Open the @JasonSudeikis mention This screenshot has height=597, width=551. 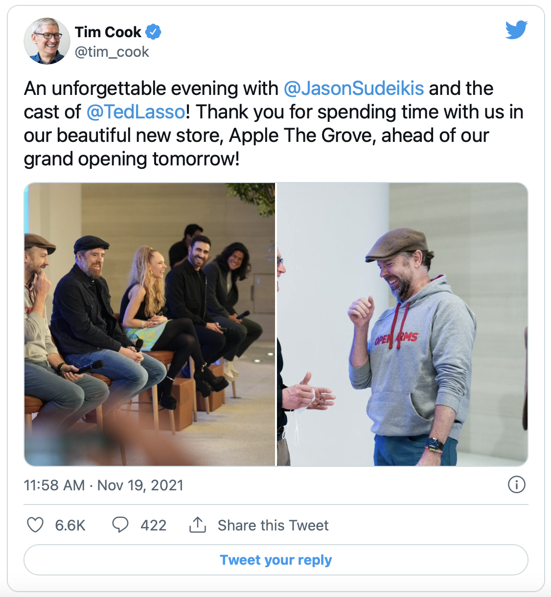click(354, 88)
